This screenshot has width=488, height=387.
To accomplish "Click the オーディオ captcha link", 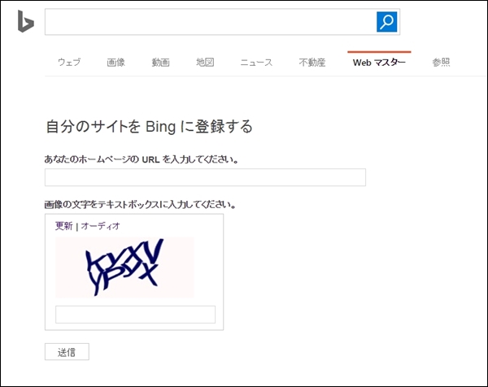I will coord(101,226).
